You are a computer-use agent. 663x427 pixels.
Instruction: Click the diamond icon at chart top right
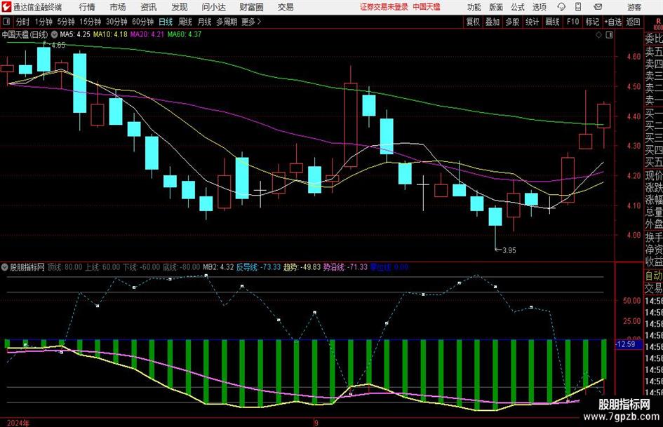pos(598,35)
